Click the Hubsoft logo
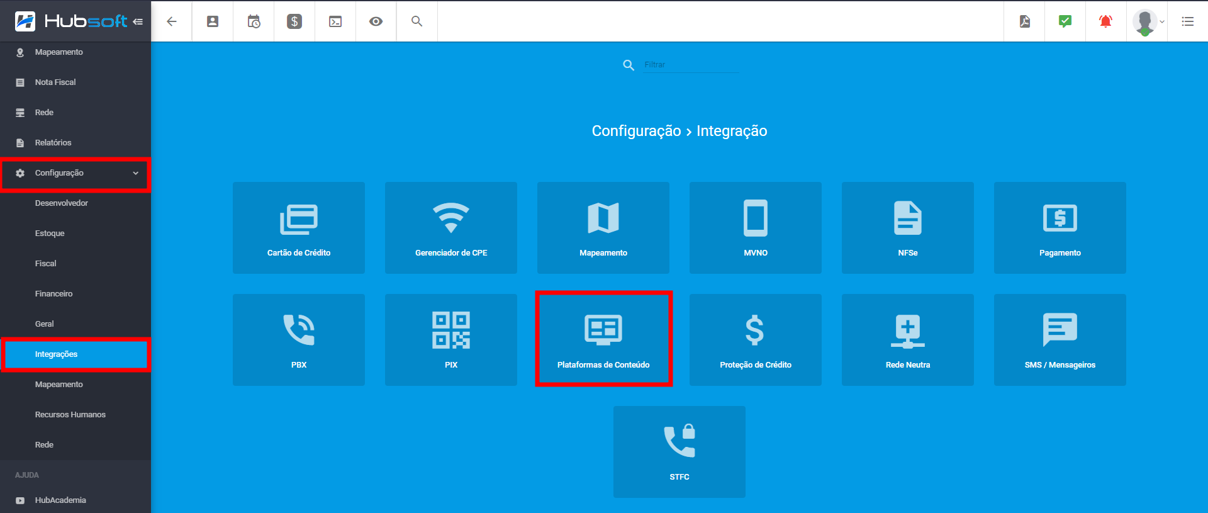The image size is (1208, 513). (x=71, y=21)
